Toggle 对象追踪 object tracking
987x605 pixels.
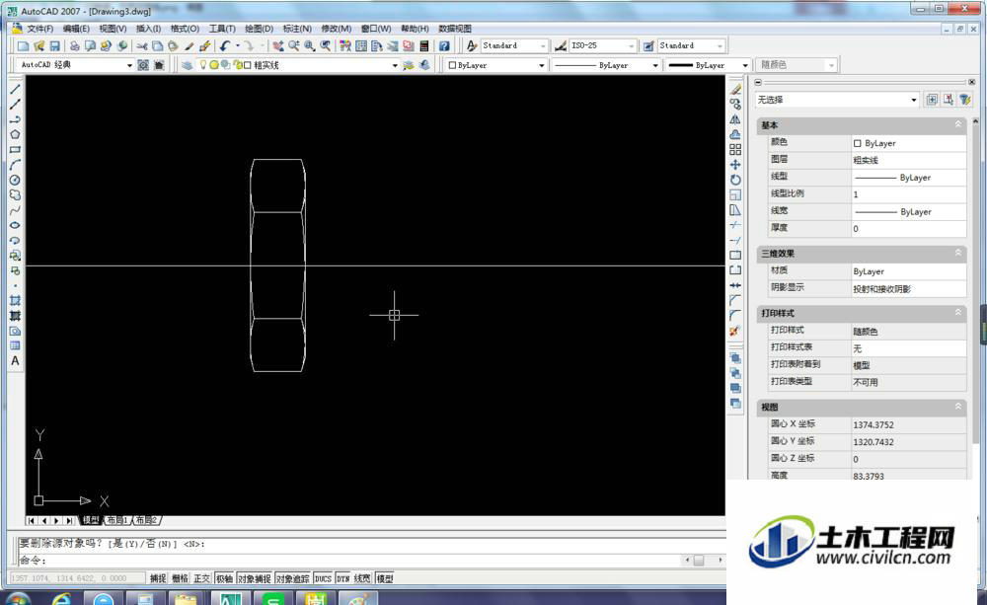coord(293,578)
